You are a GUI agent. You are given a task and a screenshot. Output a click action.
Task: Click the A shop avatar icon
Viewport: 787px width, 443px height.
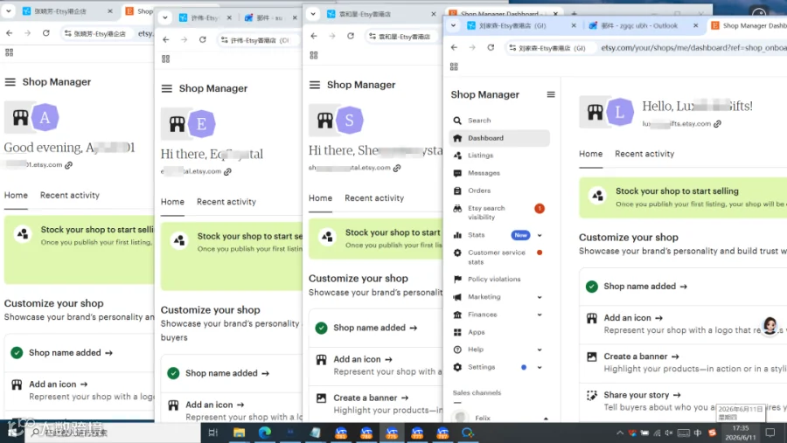[45, 117]
